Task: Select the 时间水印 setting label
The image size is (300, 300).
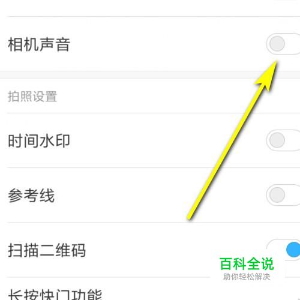Action: coord(39,141)
